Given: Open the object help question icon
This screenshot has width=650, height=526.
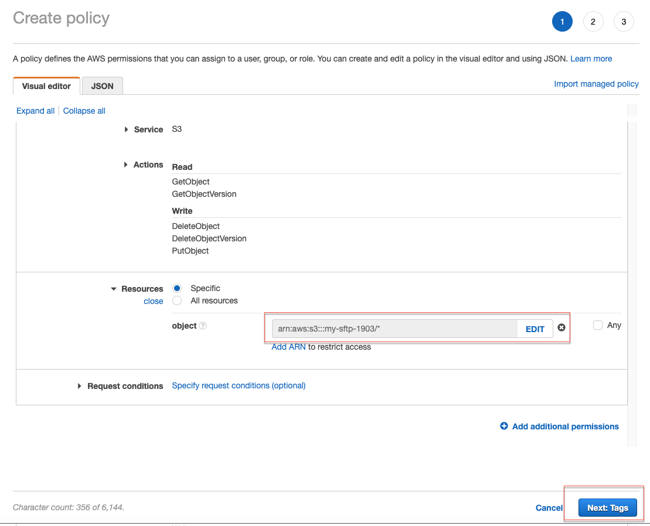Looking at the screenshot, I should tap(203, 326).
